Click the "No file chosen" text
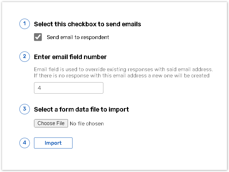Image resolution: width=229 pixels, height=172 pixels. click(x=87, y=124)
